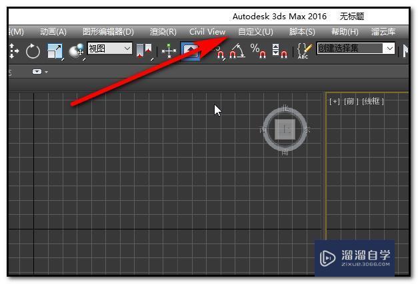Toggle the 3D Snaps magnet
418x284 pixels.
pyautogui.click(x=220, y=52)
